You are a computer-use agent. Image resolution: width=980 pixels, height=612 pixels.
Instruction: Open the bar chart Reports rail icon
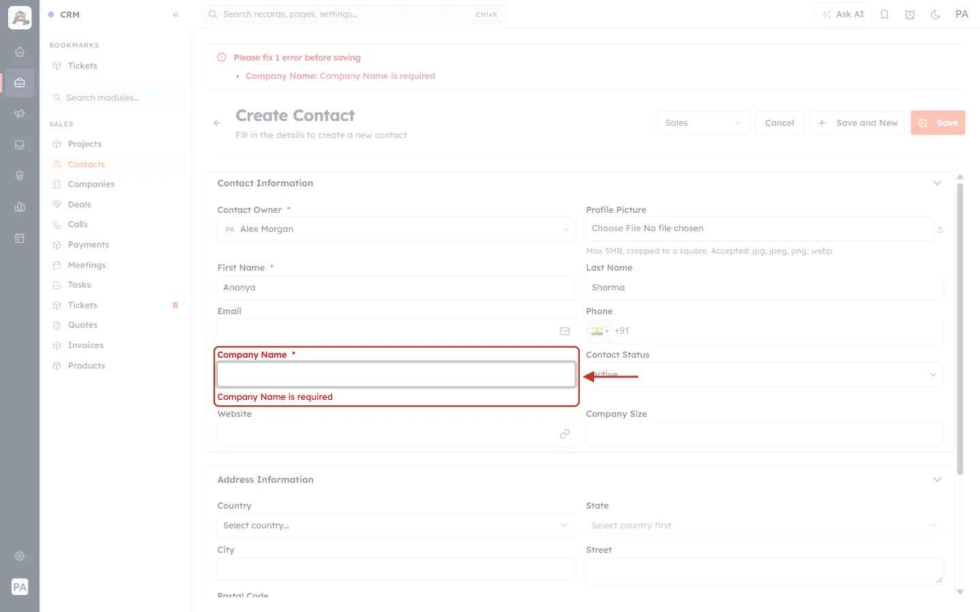[x=20, y=207]
